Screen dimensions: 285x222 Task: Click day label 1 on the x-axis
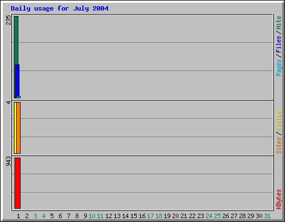click(x=18, y=216)
